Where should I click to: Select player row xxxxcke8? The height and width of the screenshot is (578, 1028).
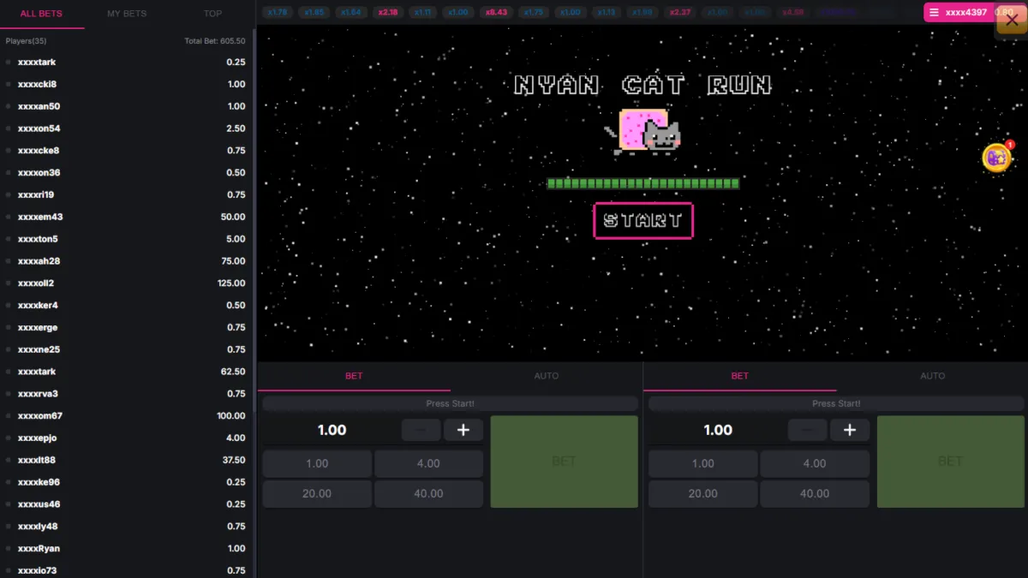[126, 151]
